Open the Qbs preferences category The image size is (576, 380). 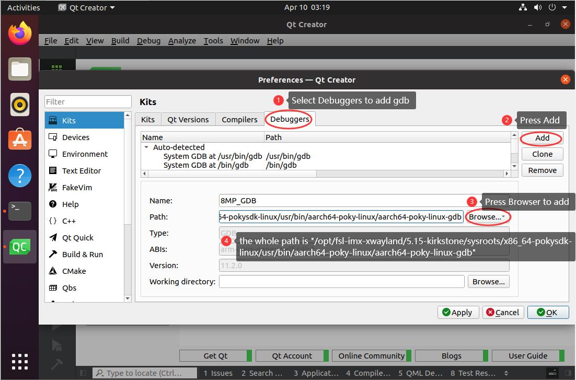click(x=84, y=288)
